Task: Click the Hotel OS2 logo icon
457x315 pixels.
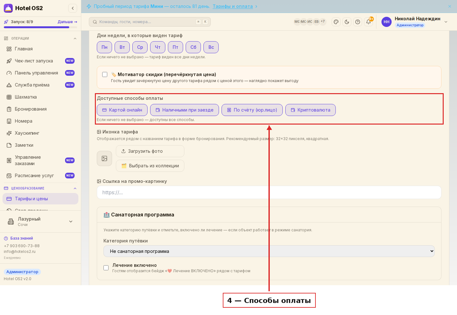Action: tap(8, 8)
